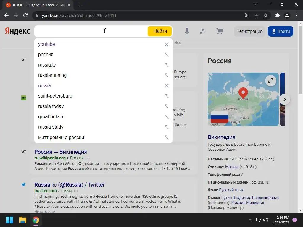Translate this page icon in address bar
Screen dimensions: 303x227
click(x=247, y=15)
